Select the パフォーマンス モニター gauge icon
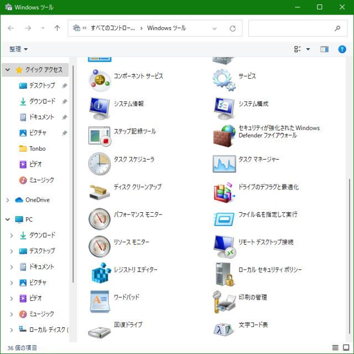The image size is (354, 354). click(x=100, y=219)
